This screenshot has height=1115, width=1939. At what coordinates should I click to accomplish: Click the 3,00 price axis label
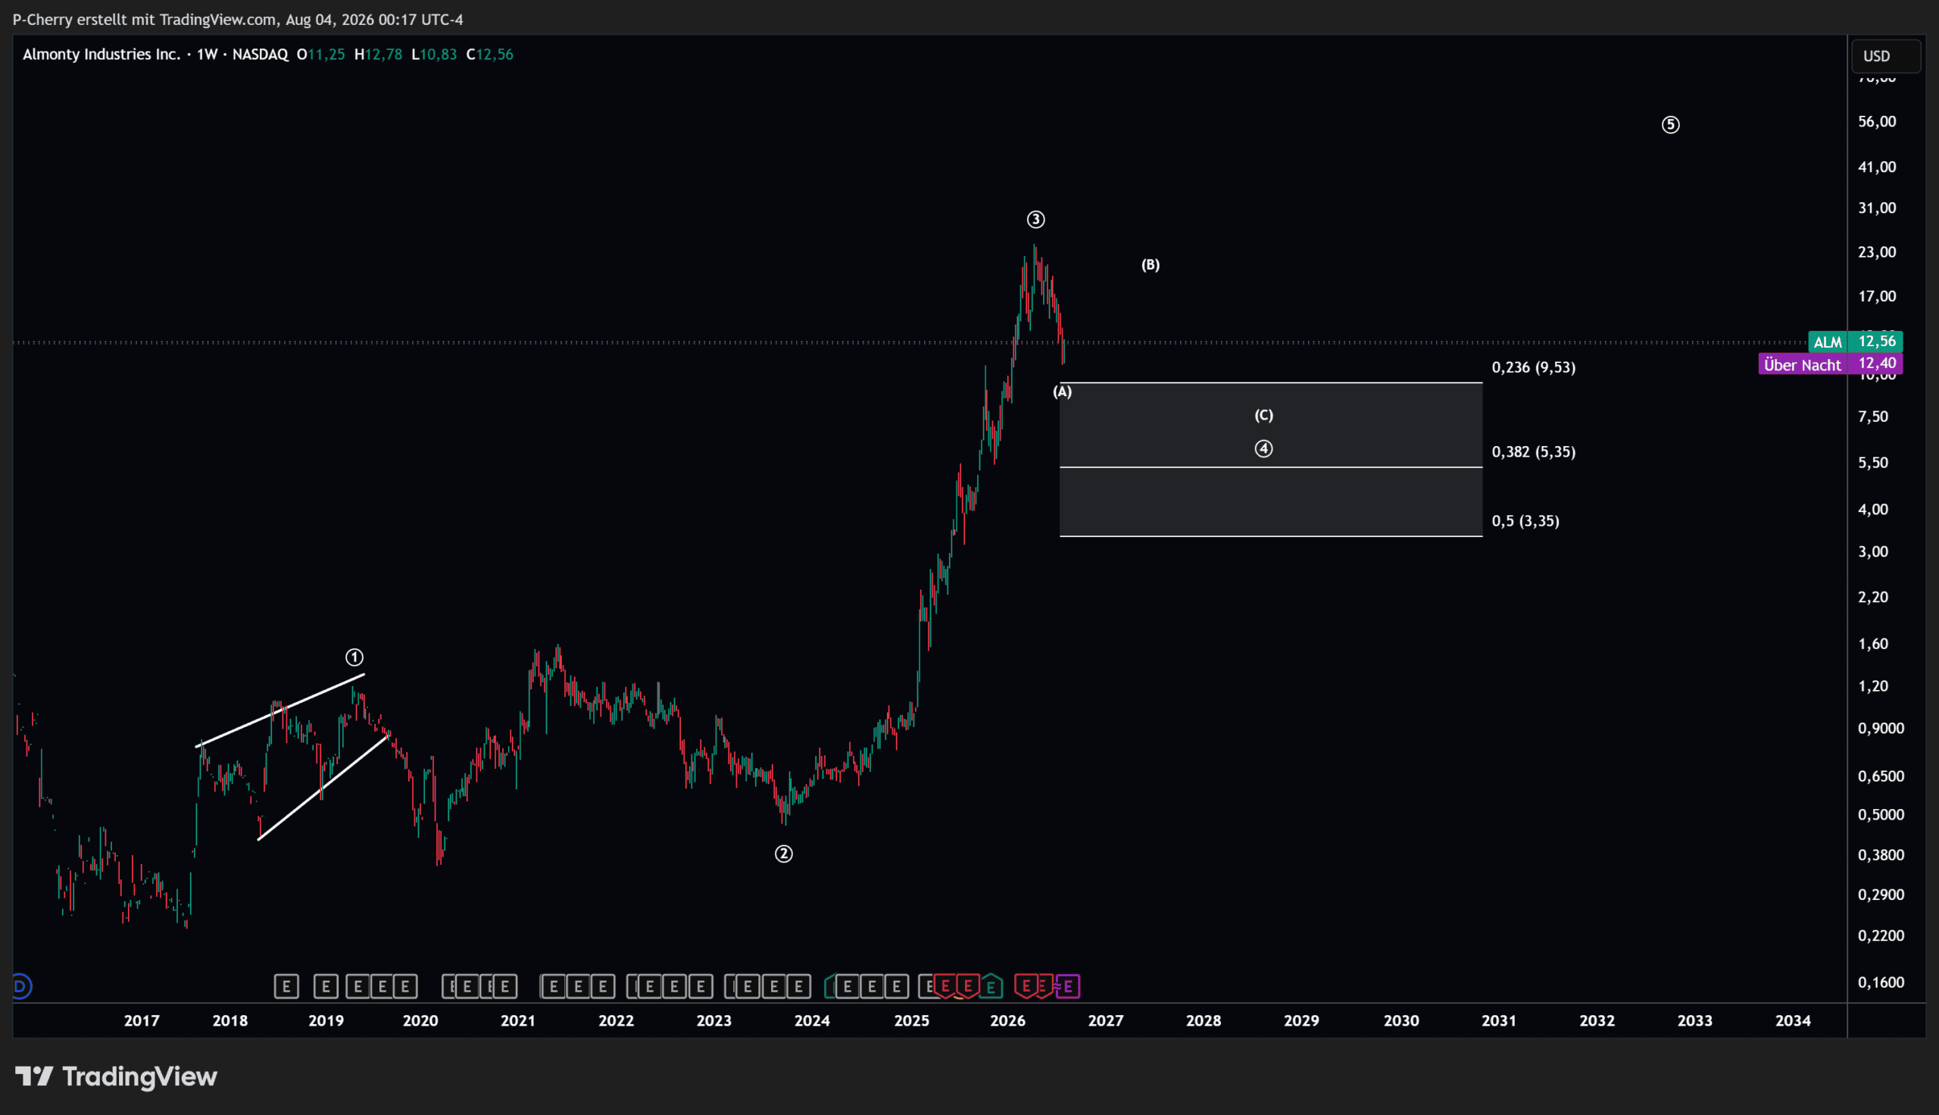point(1873,551)
